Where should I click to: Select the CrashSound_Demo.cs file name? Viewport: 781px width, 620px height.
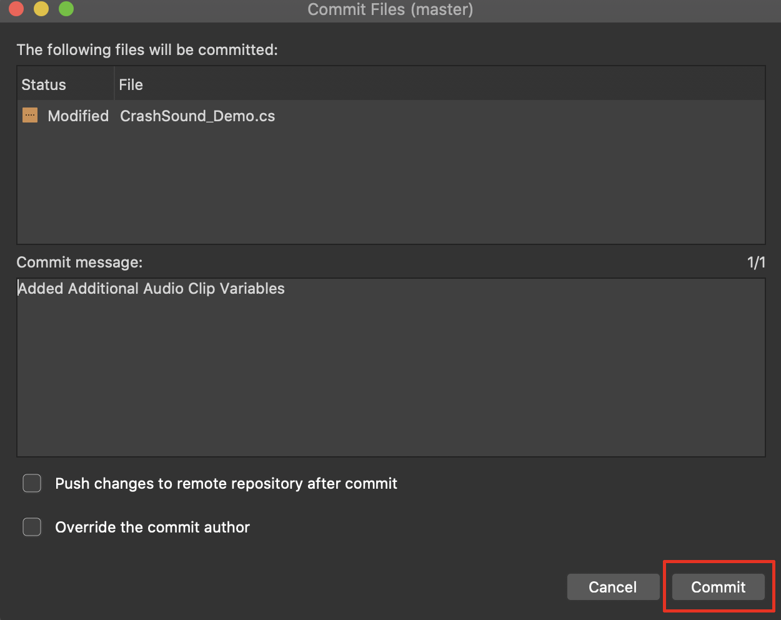pyautogui.click(x=197, y=116)
